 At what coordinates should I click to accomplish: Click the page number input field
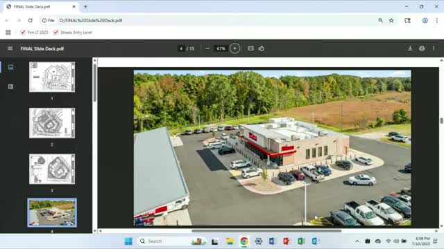click(181, 48)
